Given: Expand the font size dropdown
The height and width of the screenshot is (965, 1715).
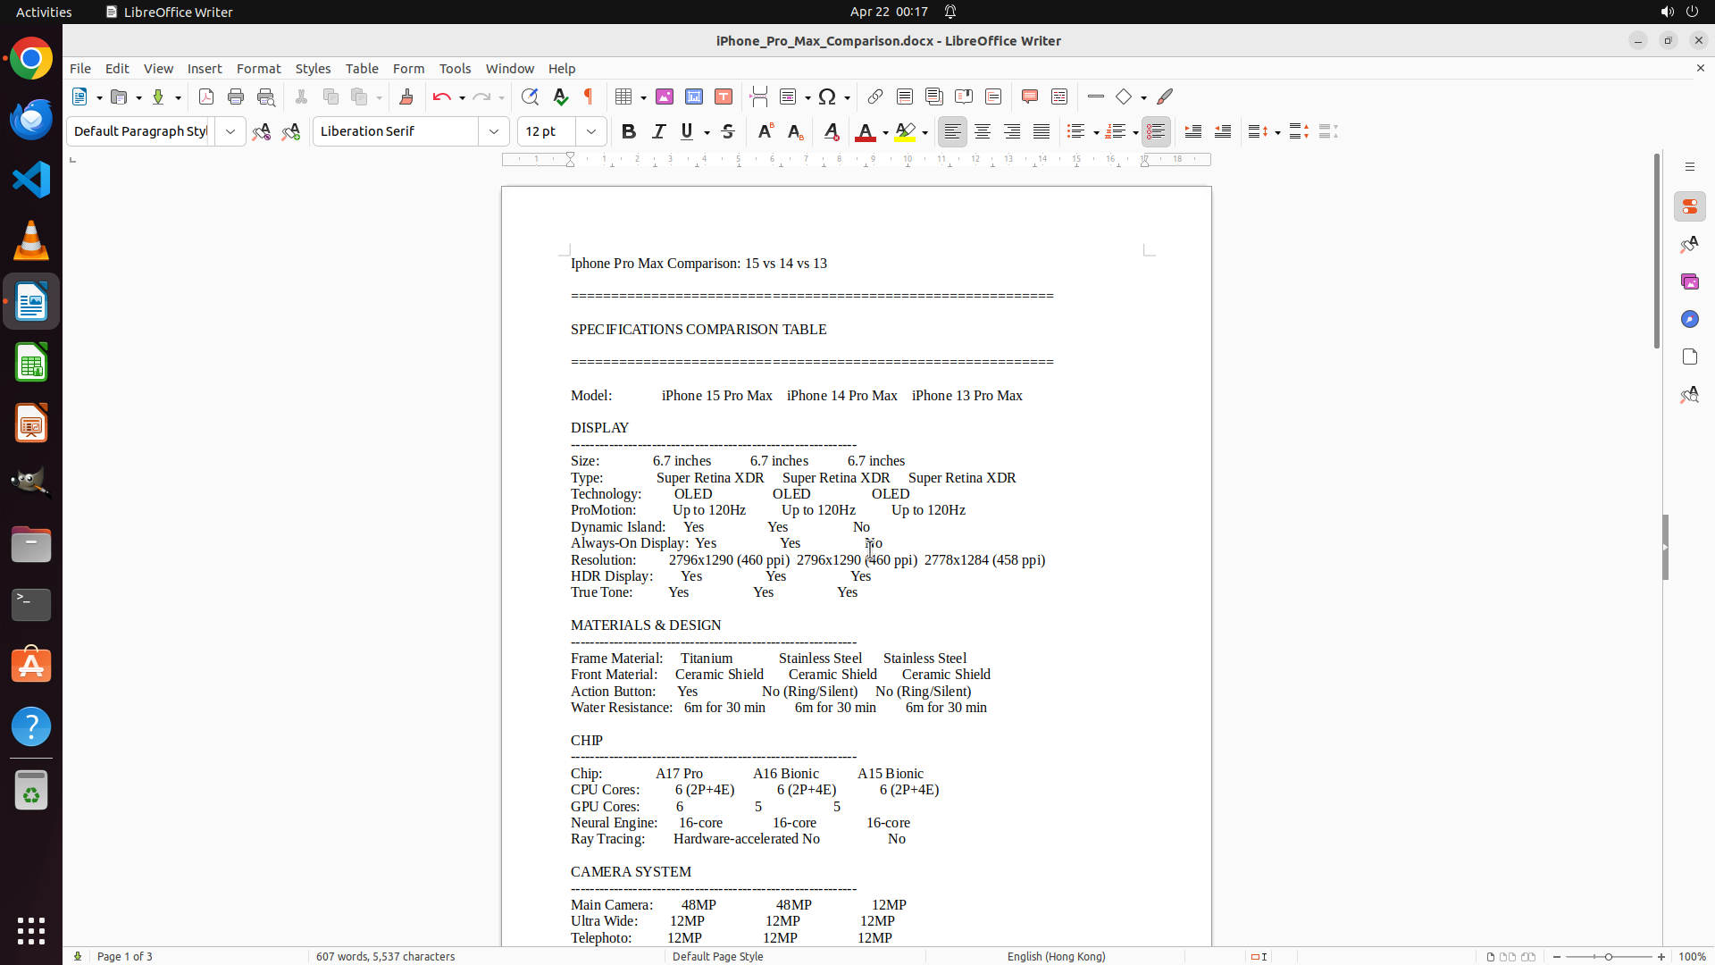Looking at the screenshot, I should click(591, 131).
